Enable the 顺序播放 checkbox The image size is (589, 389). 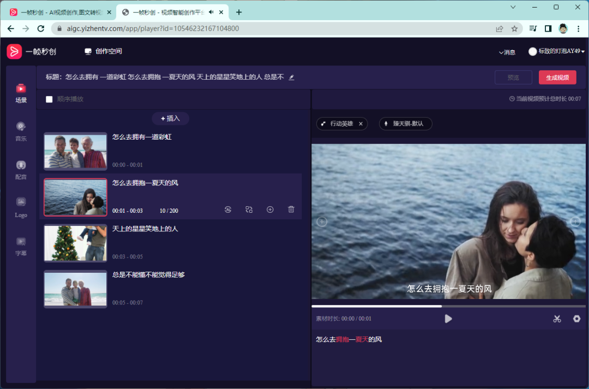50,99
